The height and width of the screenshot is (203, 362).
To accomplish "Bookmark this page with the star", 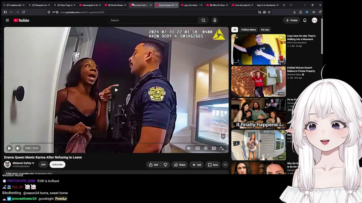I will coord(269,12).
